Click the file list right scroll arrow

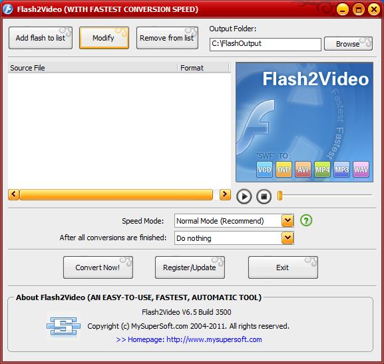click(225, 194)
